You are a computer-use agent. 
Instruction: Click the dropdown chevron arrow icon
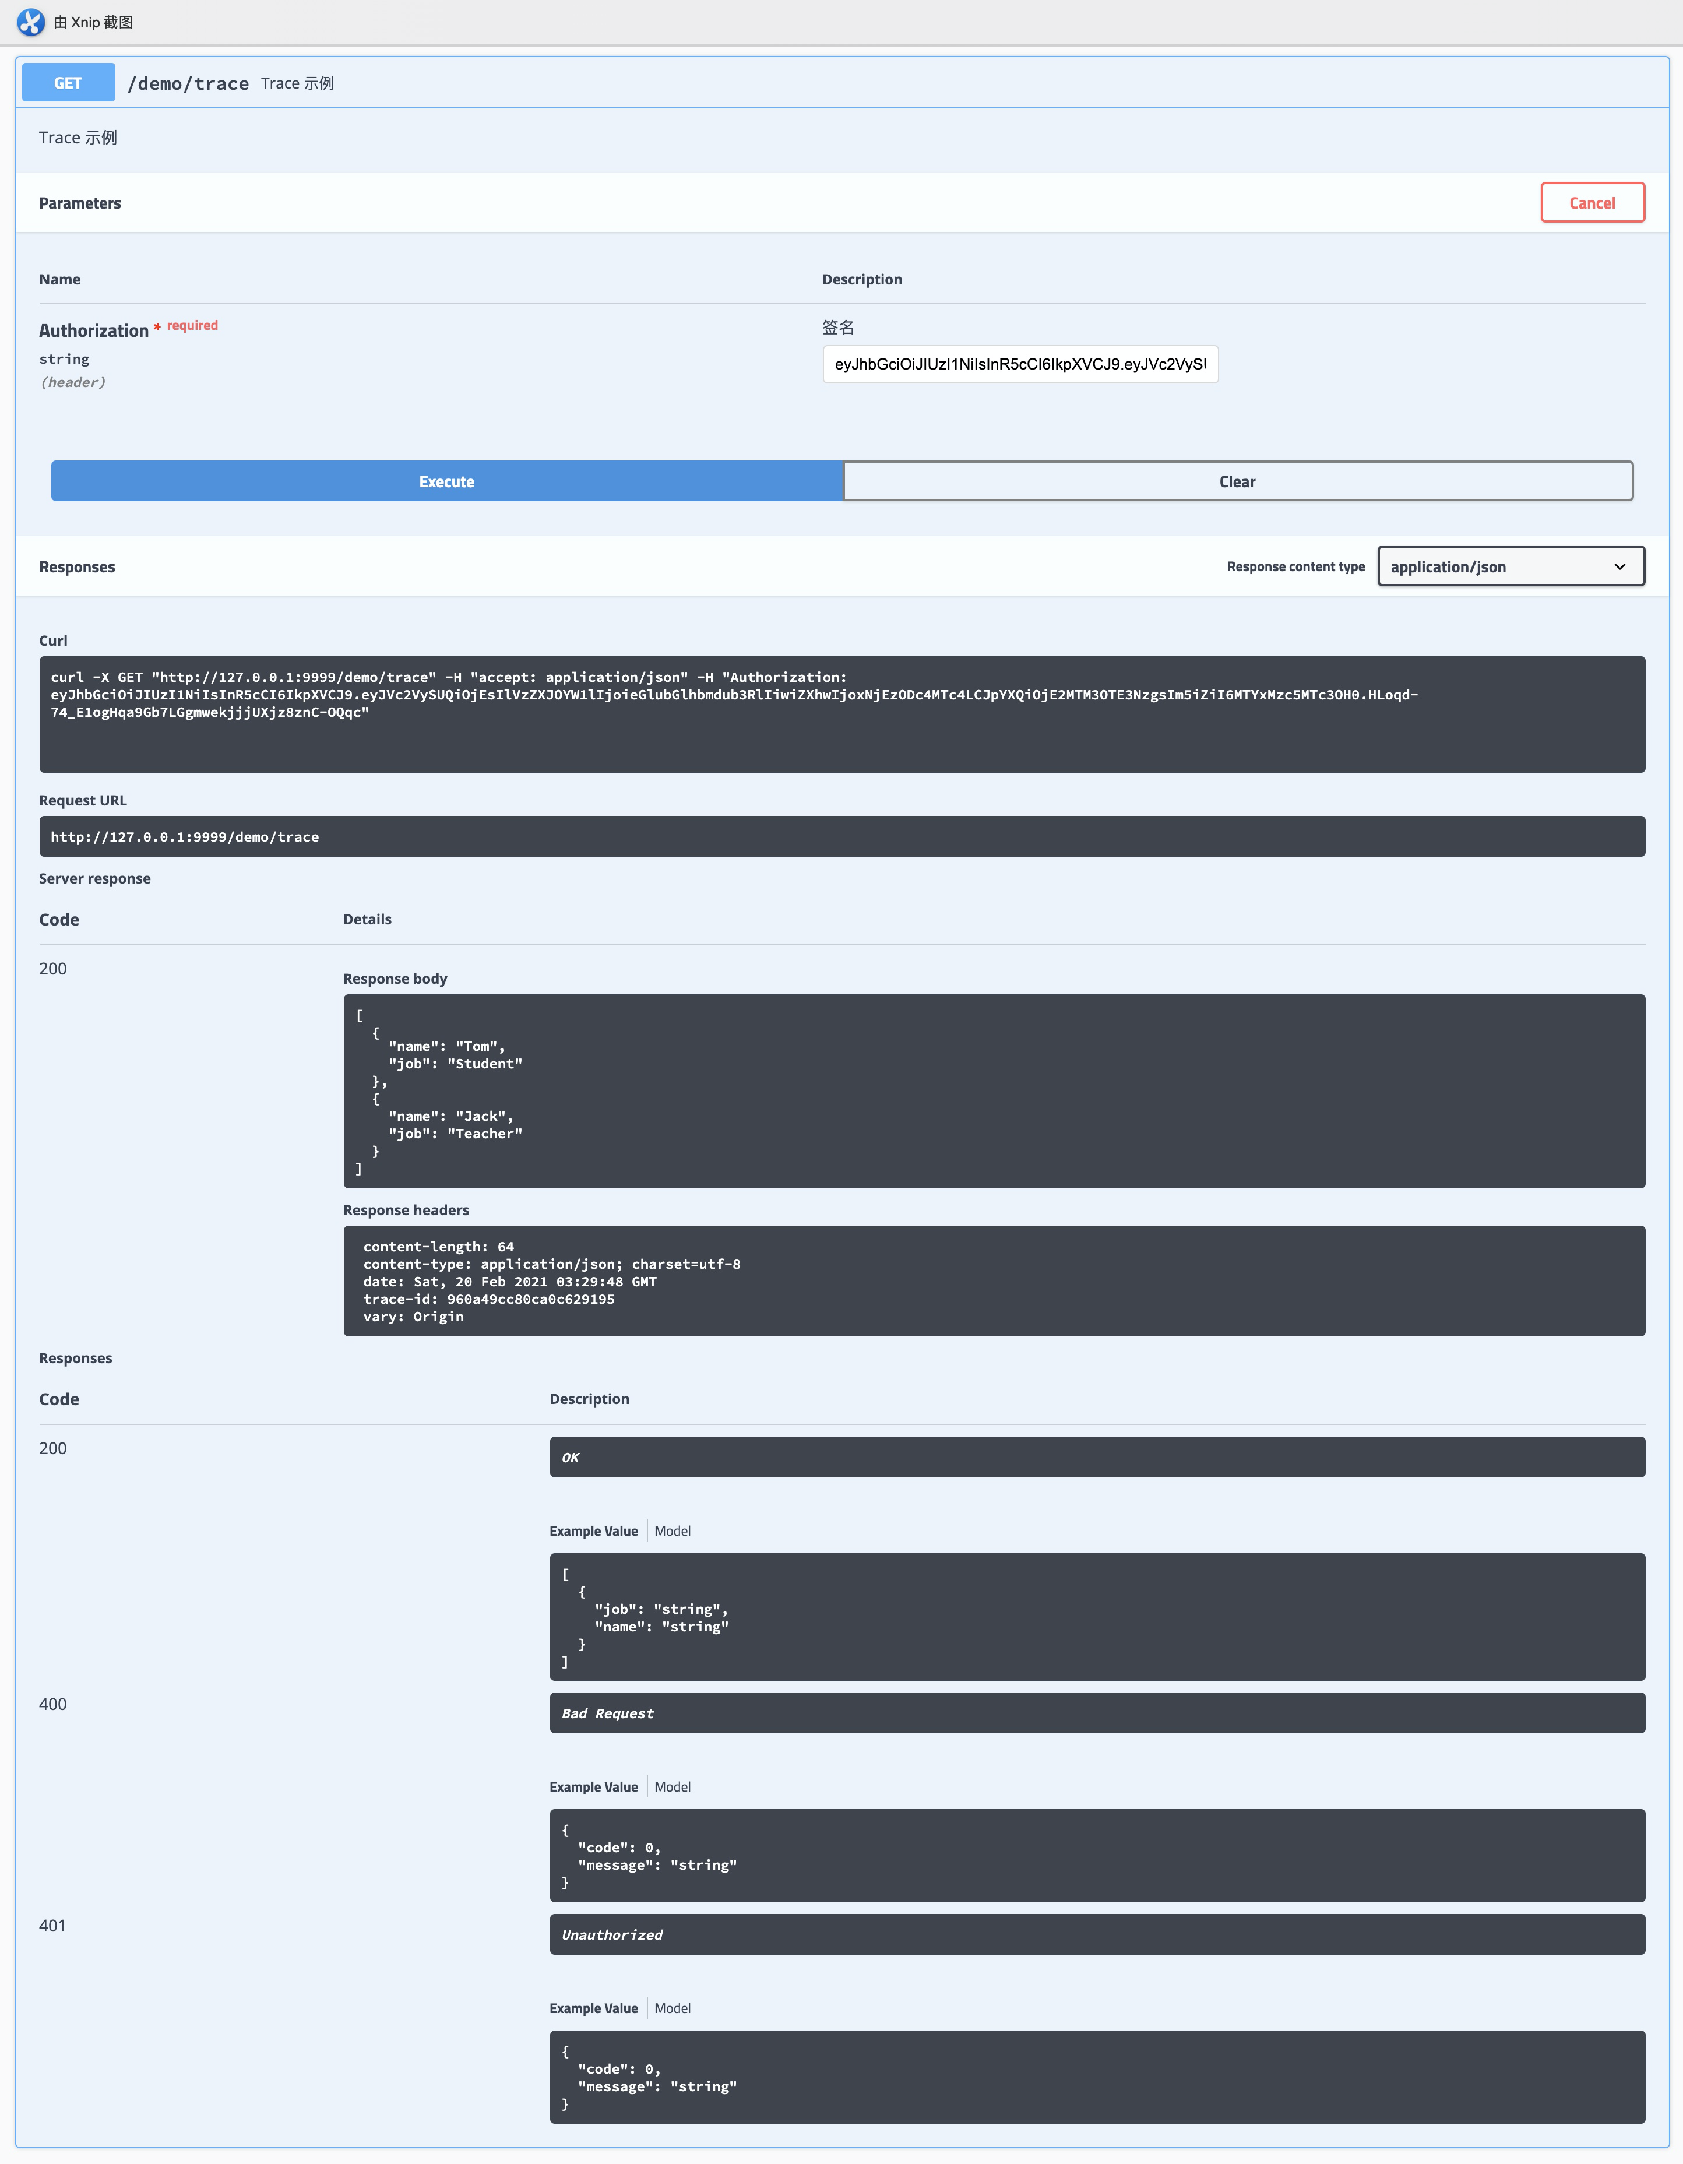tap(1619, 566)
